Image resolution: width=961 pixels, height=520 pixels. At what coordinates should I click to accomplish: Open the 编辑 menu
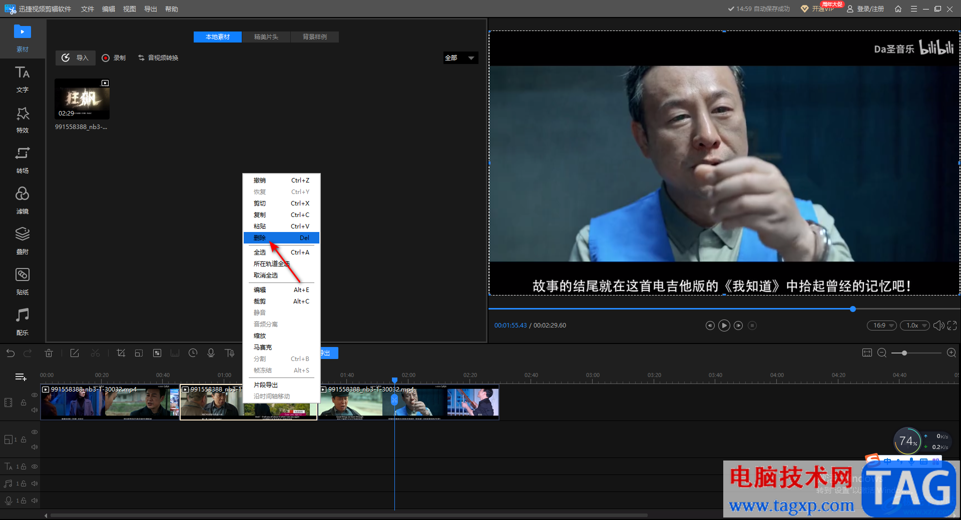pyautogui.click(x=109, y=9)
